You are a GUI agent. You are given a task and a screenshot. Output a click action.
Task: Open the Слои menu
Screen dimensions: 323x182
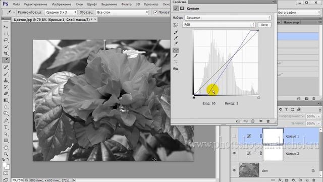pyautogui.click(x=79, y=4)
